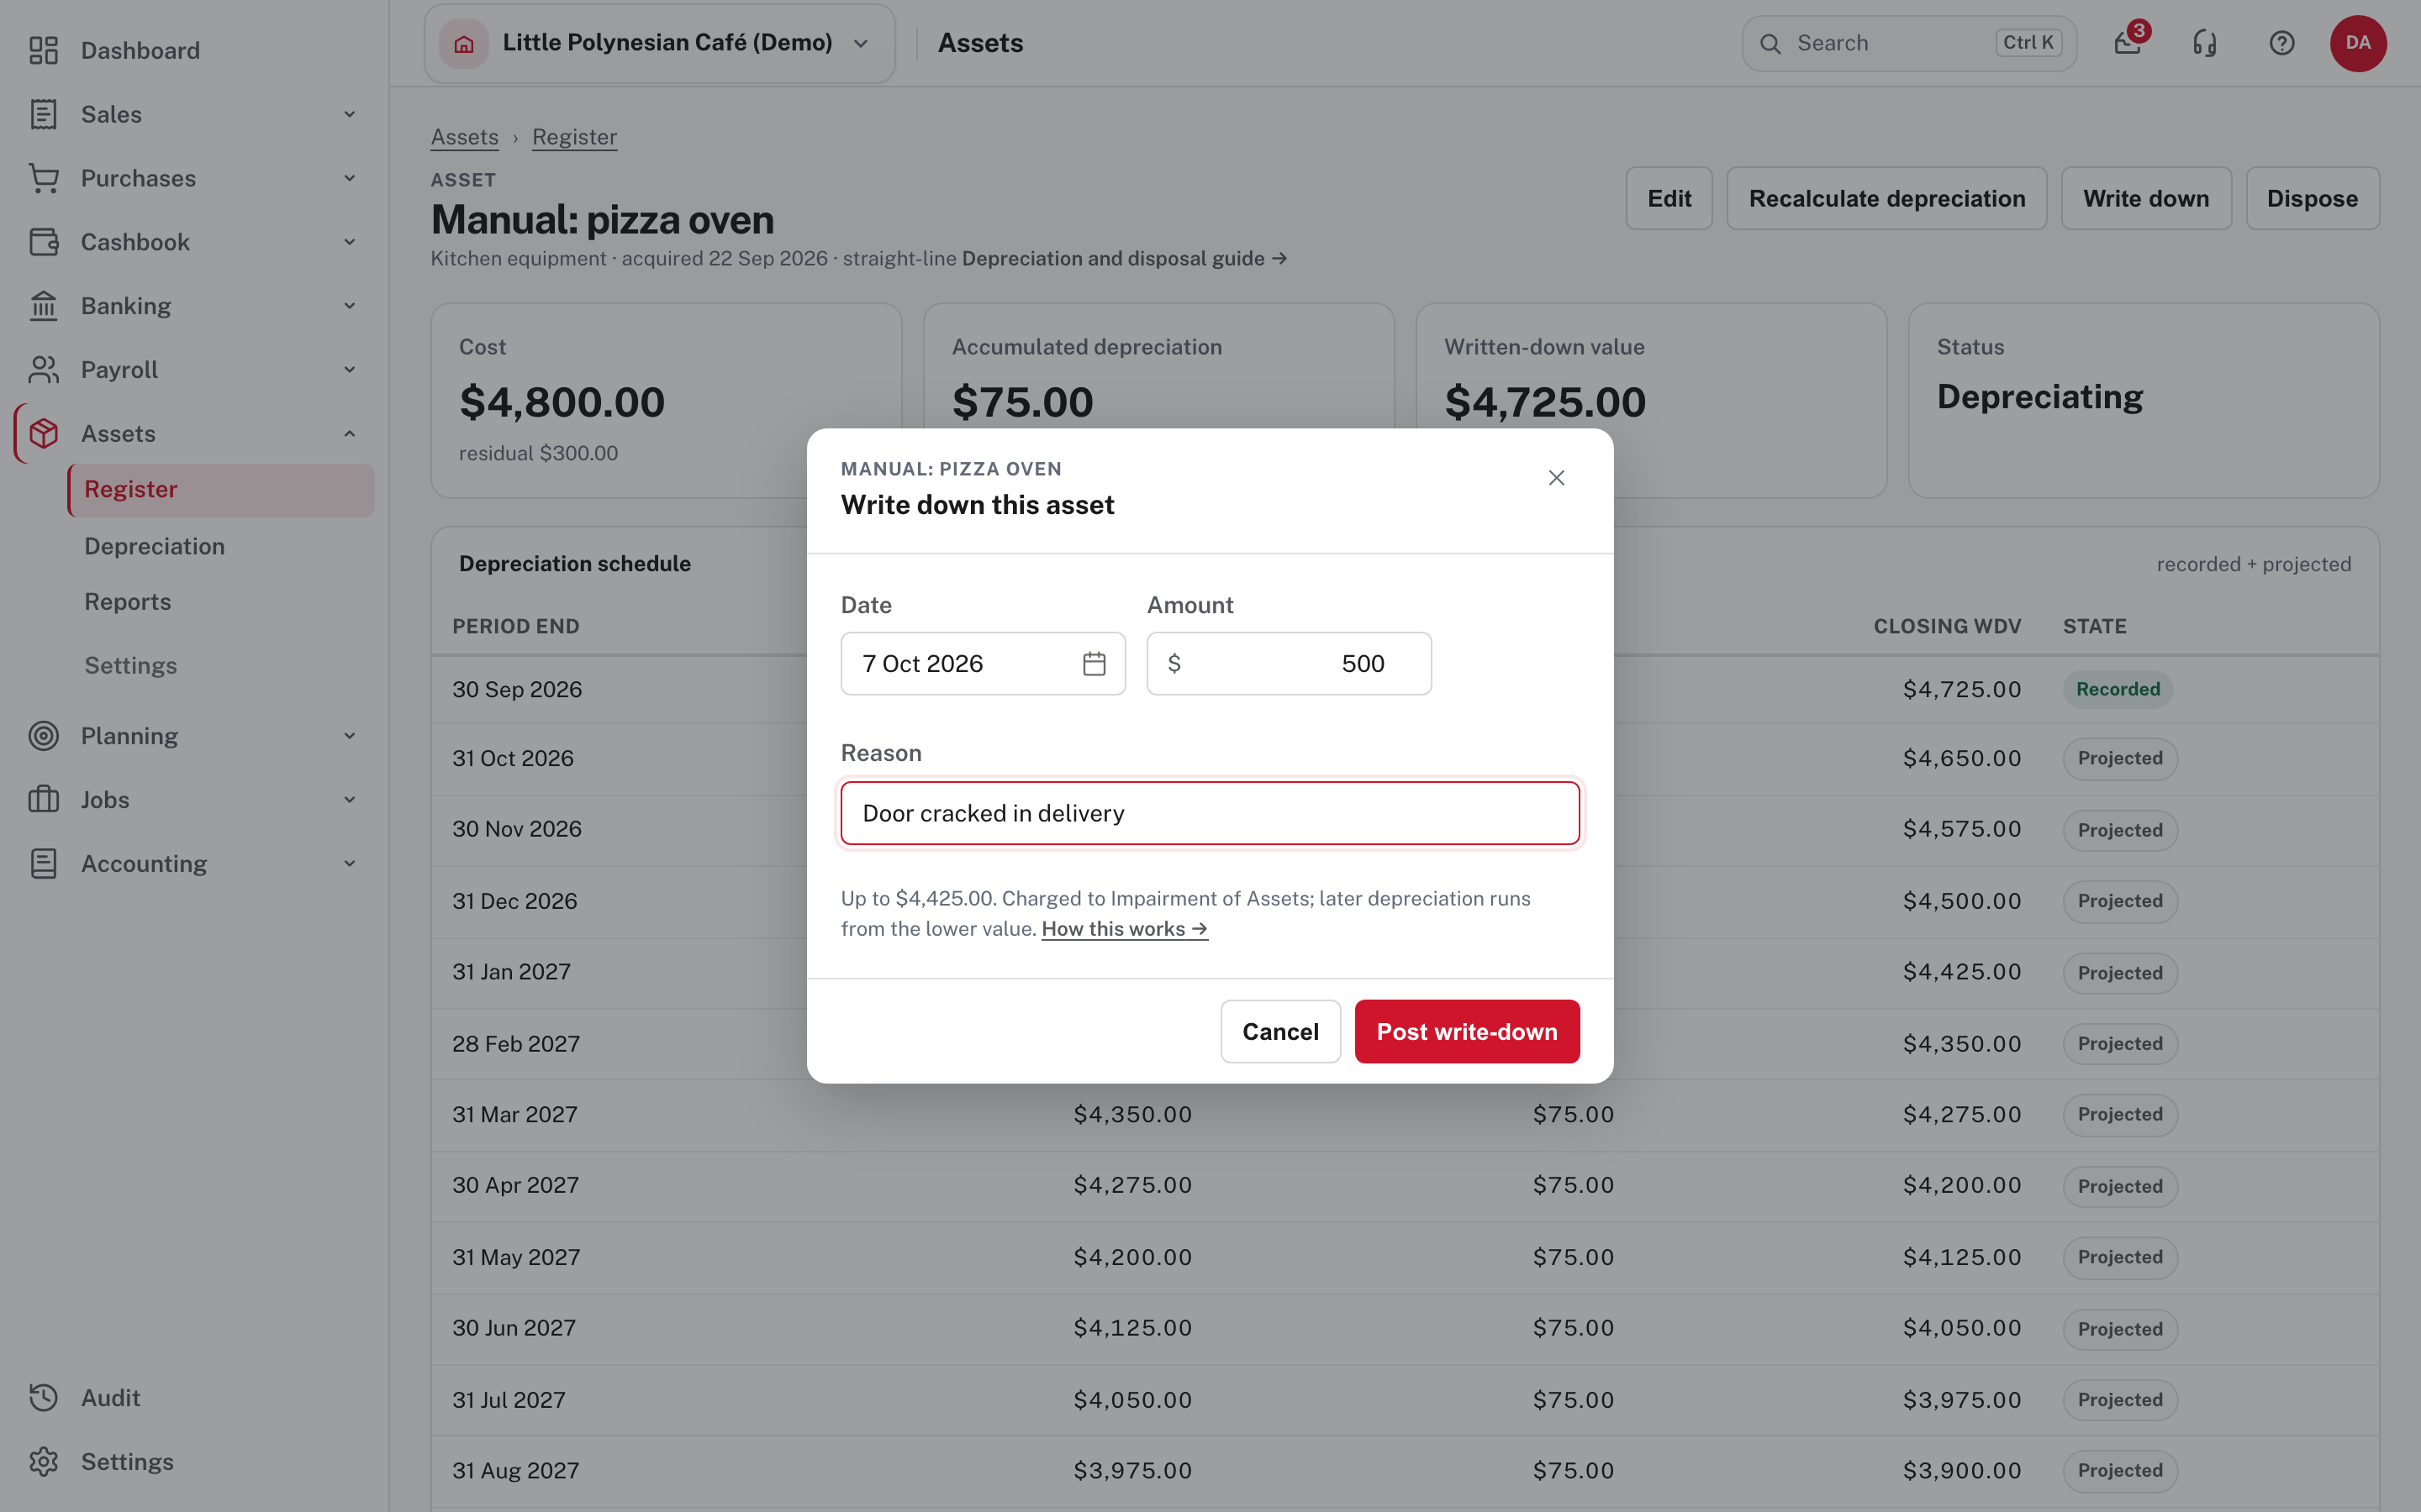The image size is (2421, 1512).
Task: Open the Little Polynesian Café company dropdown
Action: pos(659,43)
